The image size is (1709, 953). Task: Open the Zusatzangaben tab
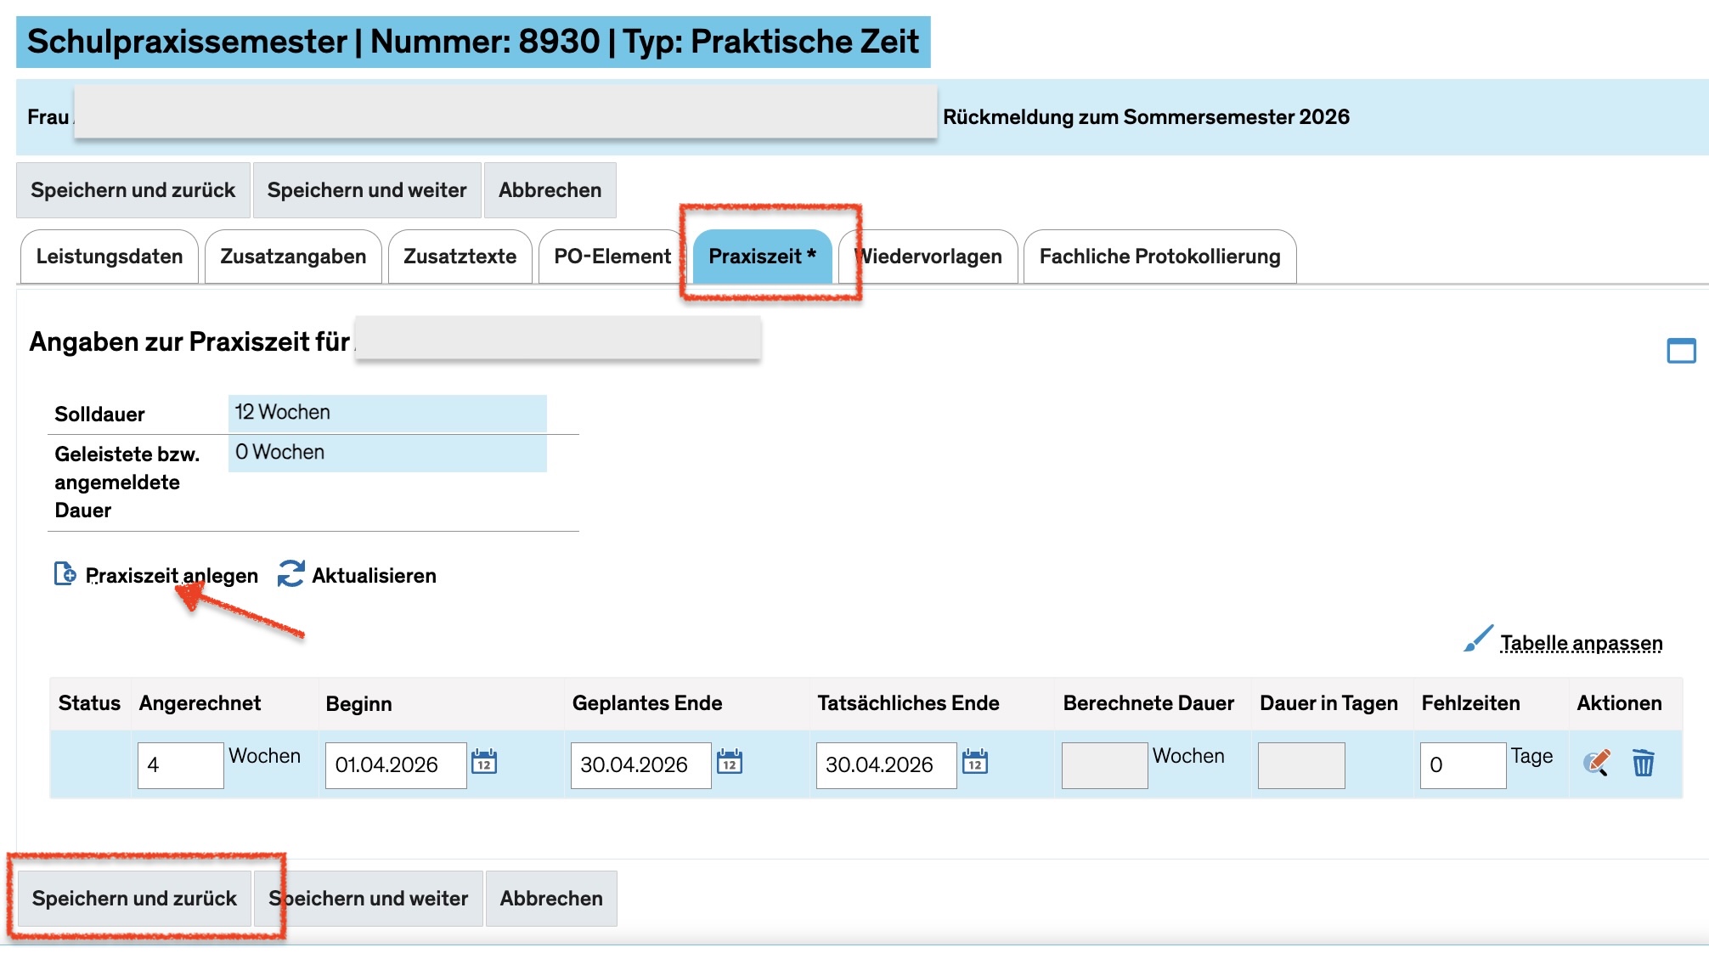[293, 257]
